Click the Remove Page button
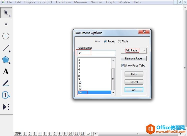This screenshot has width=187, height=136. [134, 58]
